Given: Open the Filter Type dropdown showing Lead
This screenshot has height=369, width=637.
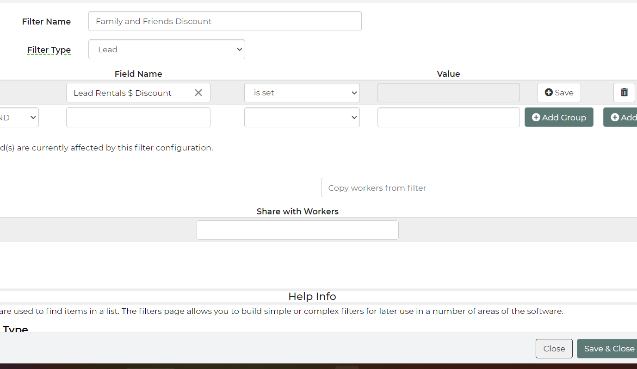Looking at the screenshot, I should (x=167, y=50).
